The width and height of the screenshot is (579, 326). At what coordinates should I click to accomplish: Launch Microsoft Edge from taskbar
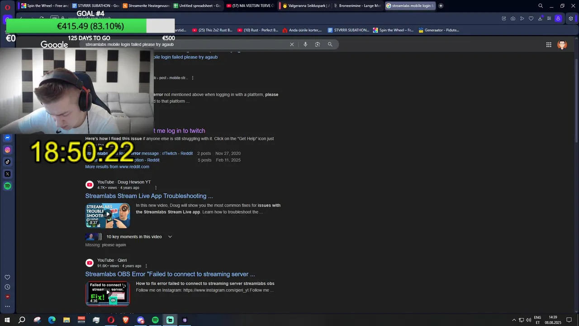[52, 320]
